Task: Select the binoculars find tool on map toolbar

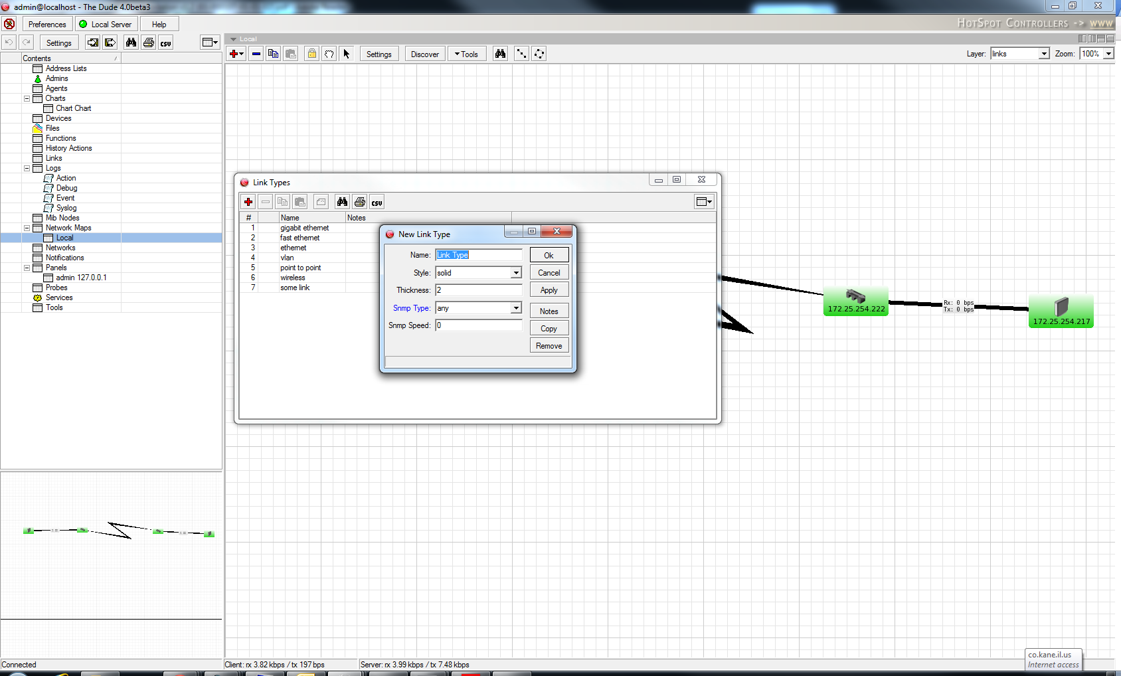Action: click(x=500, y=54)
